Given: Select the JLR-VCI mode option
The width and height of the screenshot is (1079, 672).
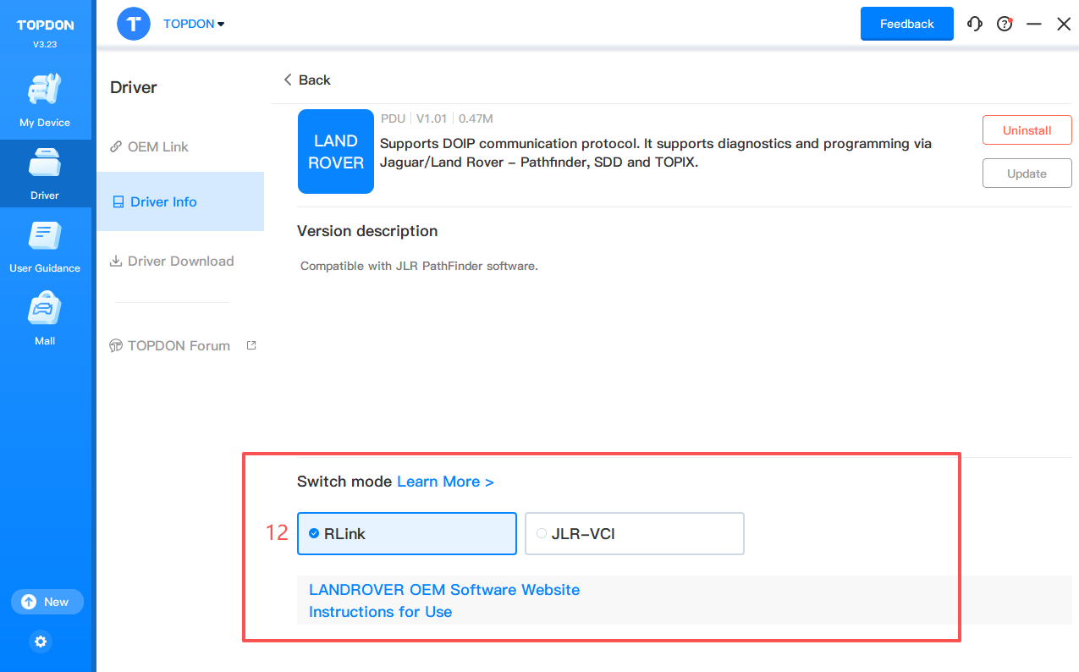Looking at the screenshot, I should 634,533.
